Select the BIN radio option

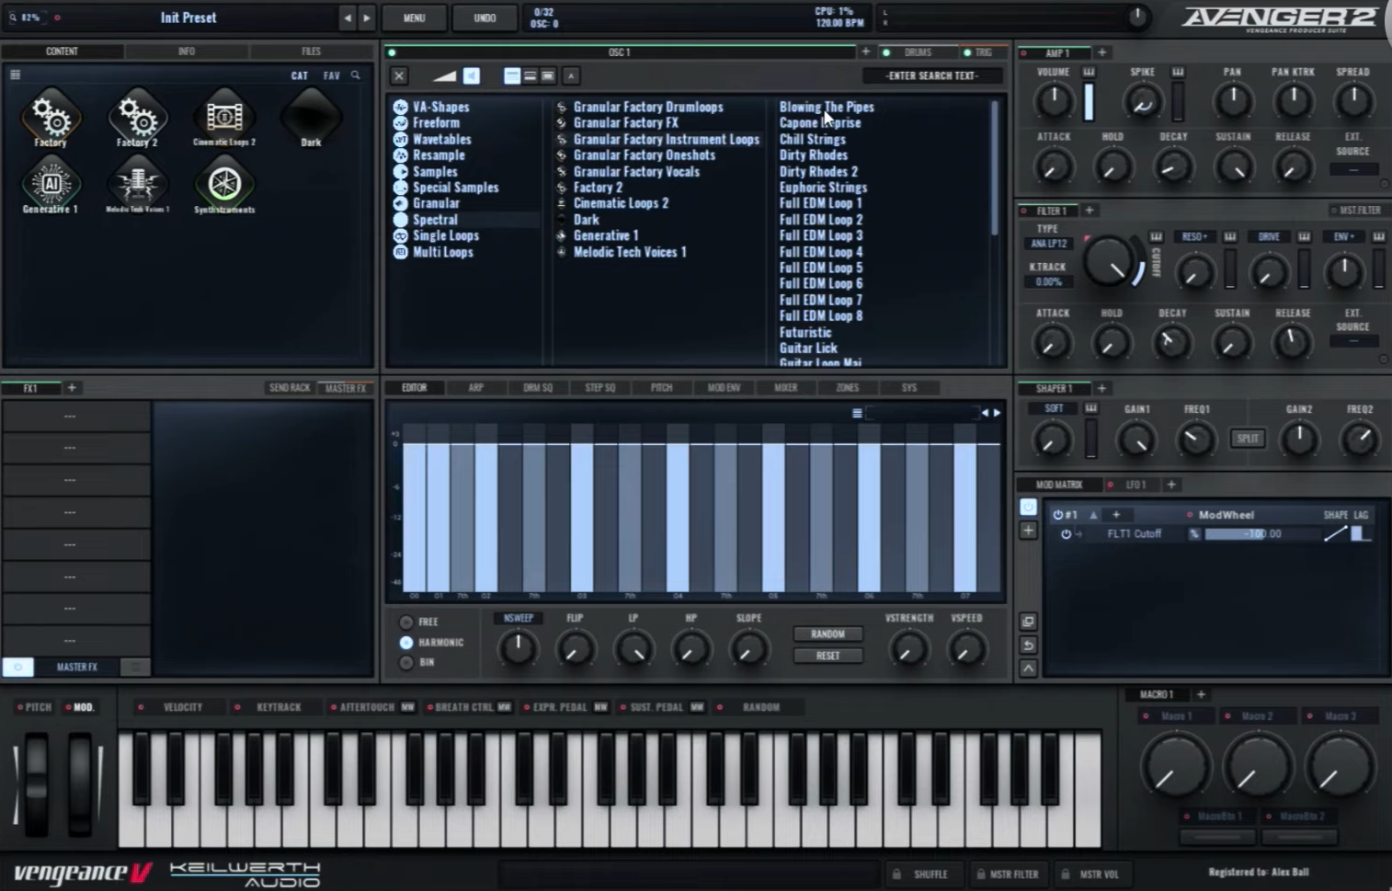[405, 662]
